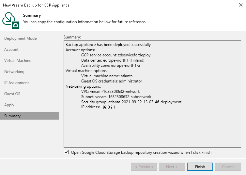Click the 'Virtual machine options:' heading line
The image size is (246, 175).
point(86,71)
